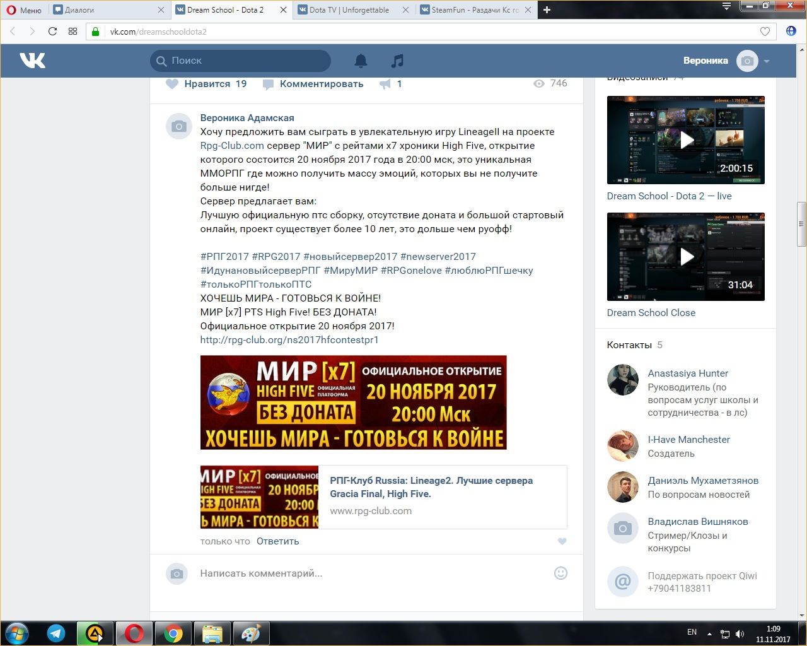Open Google Chrome from the taskbar

click(173, 633)
